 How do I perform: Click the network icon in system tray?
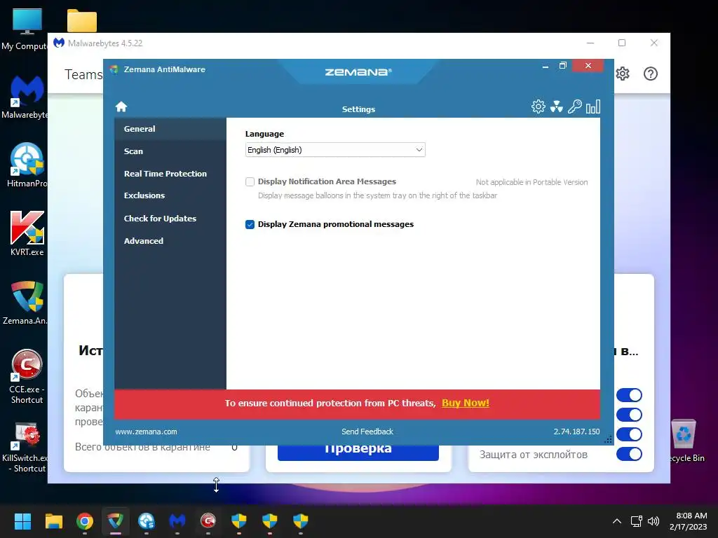(636, 521)
